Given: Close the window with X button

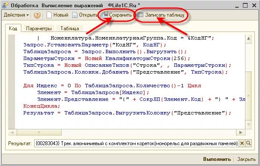Looking at the screenshot, I should [254, 6].
